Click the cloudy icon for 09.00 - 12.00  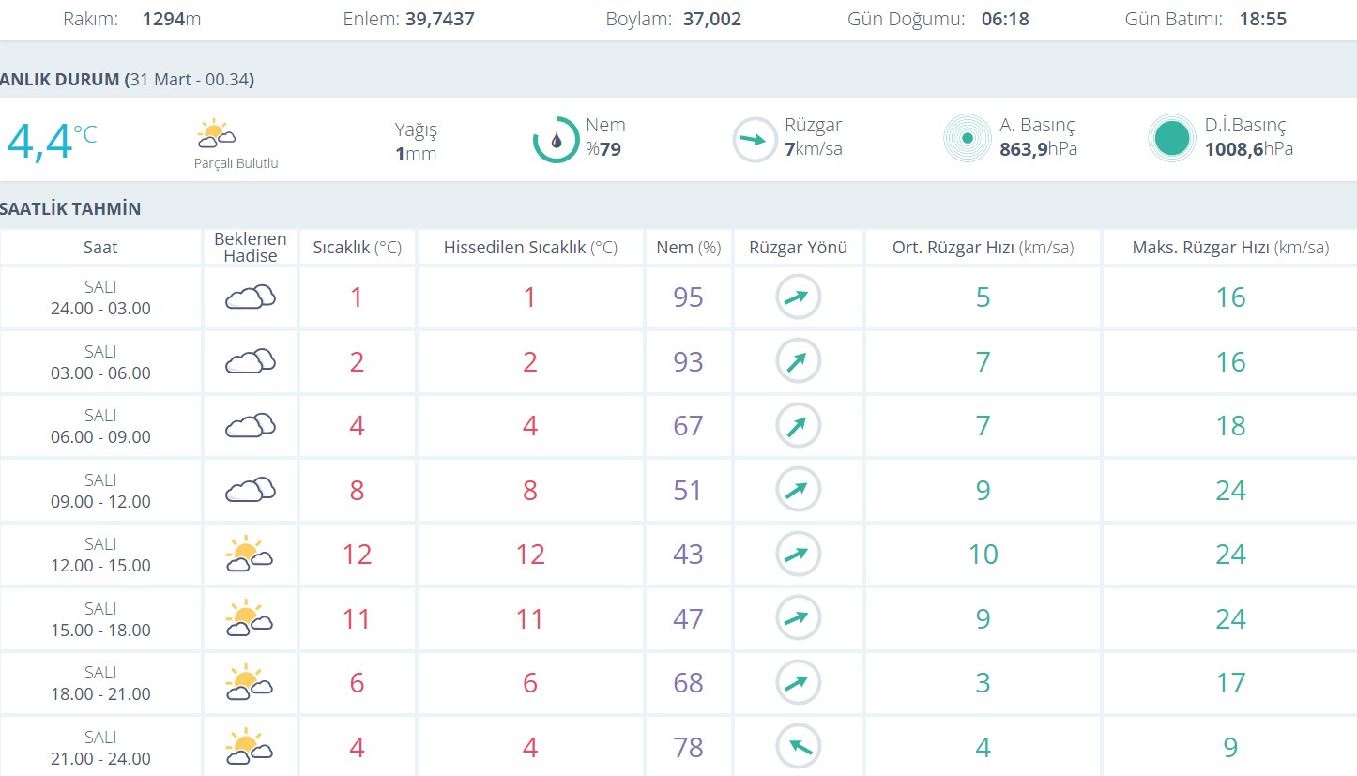click(250, 490)
